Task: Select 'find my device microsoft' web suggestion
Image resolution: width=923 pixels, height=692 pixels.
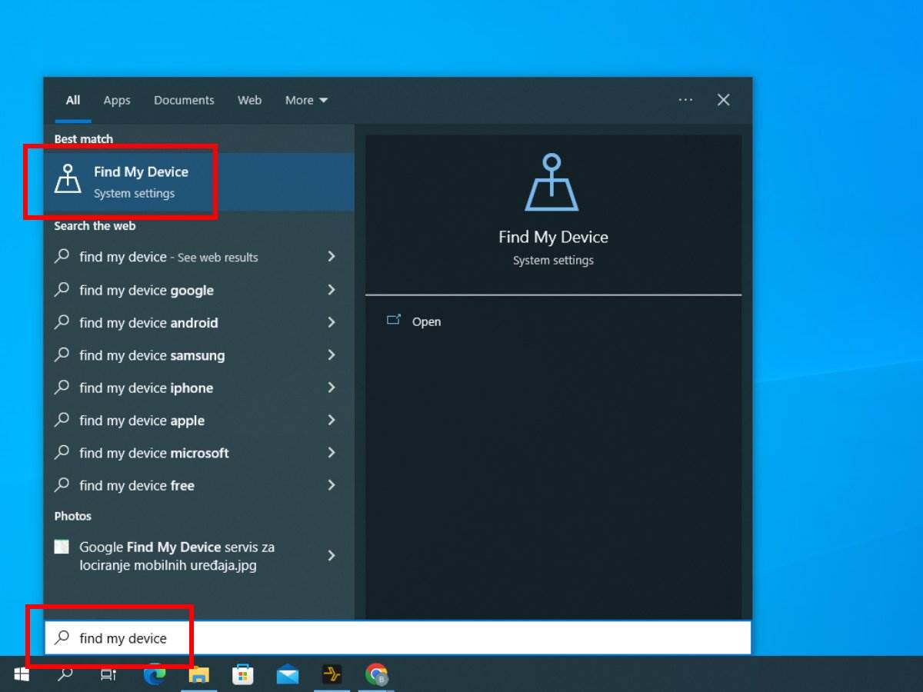Action: coord(154,453)
